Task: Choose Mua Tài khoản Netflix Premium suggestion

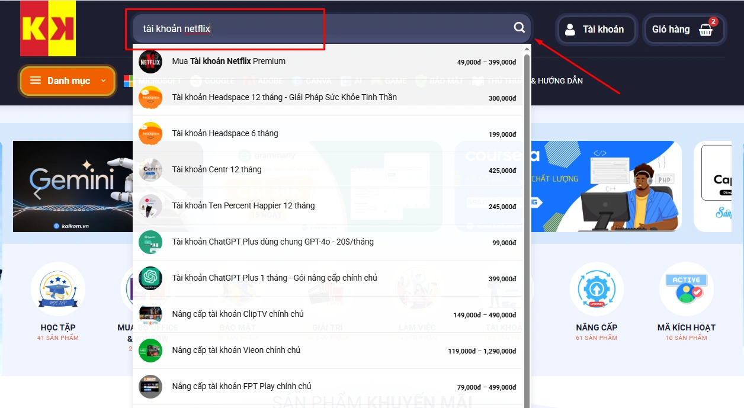Action: coord(229,61)
